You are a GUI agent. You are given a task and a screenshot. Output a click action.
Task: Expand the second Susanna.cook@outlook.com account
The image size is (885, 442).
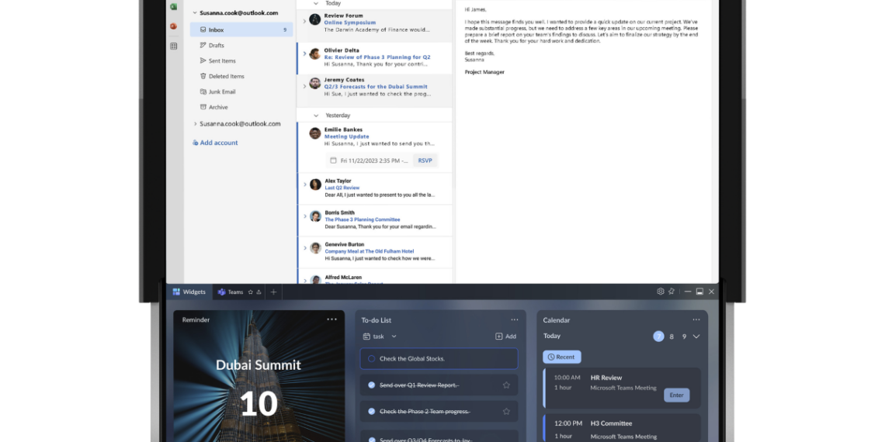[194, 124]
